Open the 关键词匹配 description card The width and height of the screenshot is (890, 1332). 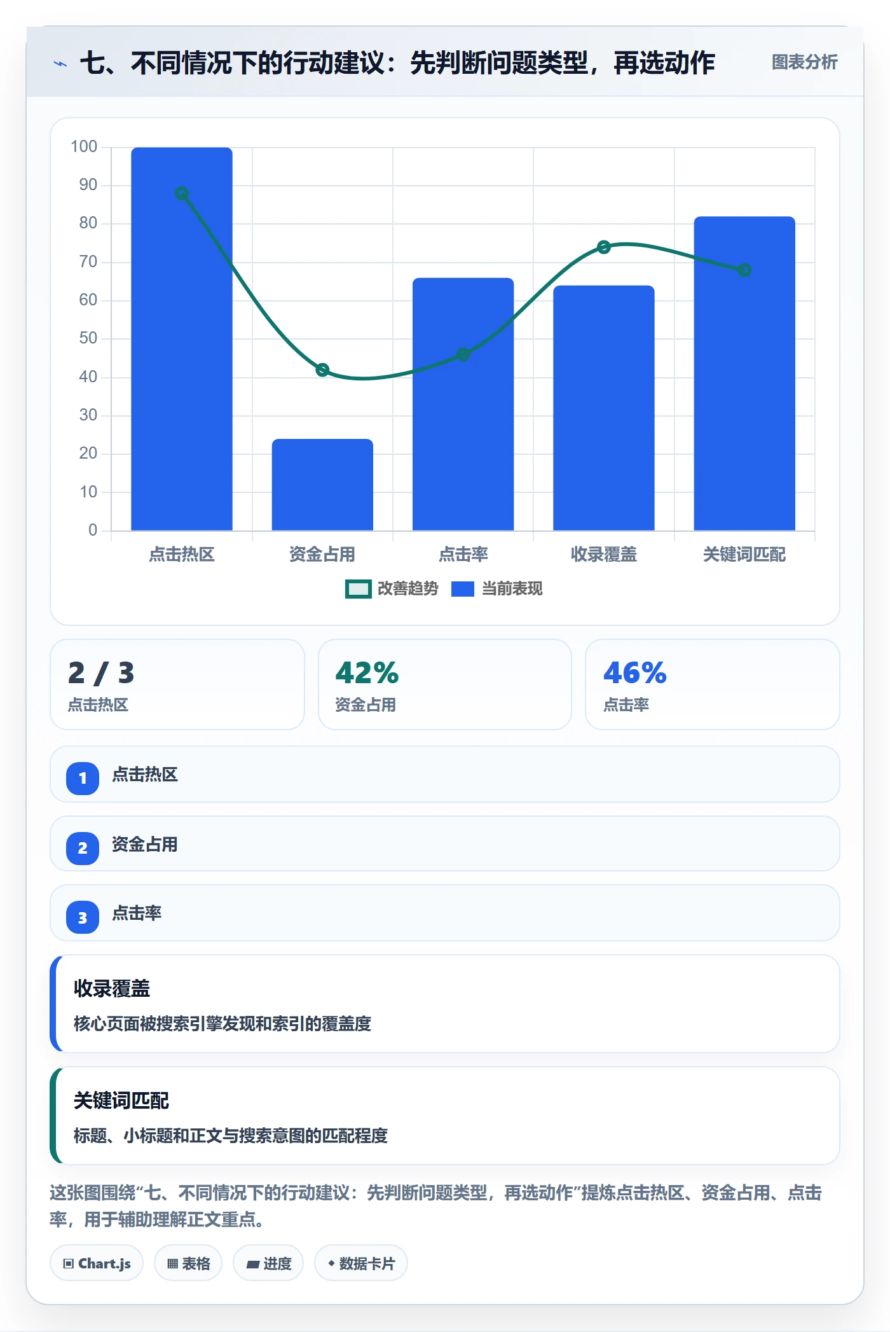coord(445,1116)
